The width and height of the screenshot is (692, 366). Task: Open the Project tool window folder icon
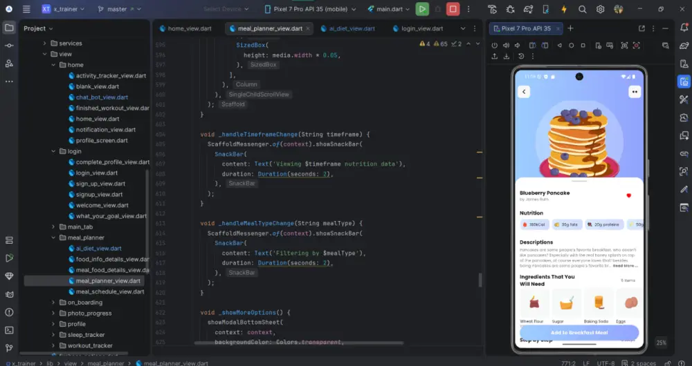[9, 28]
